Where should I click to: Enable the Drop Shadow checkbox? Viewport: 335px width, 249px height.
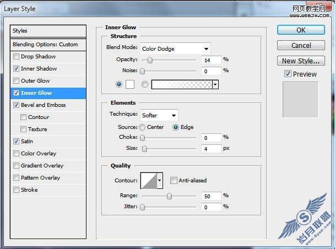16,57
